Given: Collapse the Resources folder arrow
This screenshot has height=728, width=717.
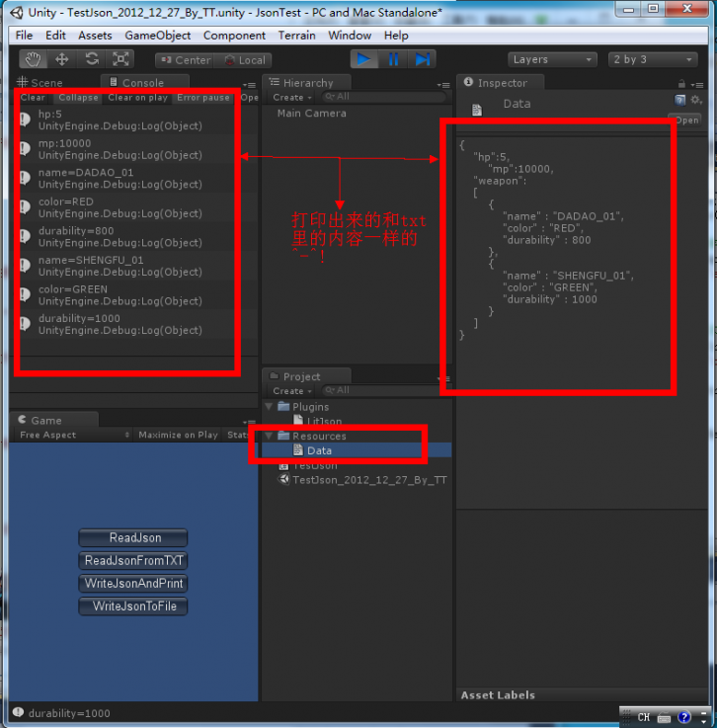Looking at the screenshot, I should 269,436.
